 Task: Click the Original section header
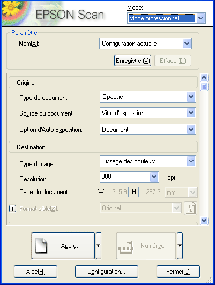click(x=103, y=83)
